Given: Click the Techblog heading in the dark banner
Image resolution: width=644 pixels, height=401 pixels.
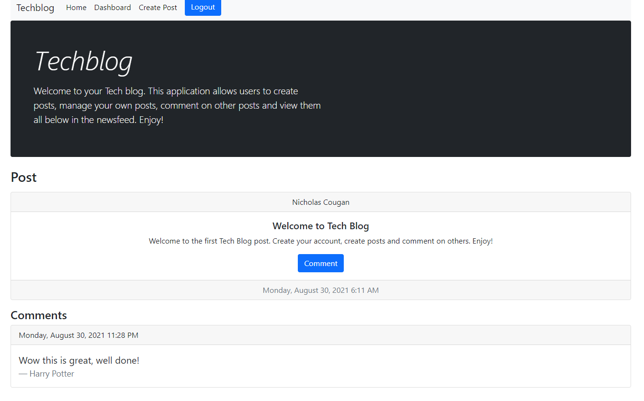Looking at the screenshot, I should (83, 61).
